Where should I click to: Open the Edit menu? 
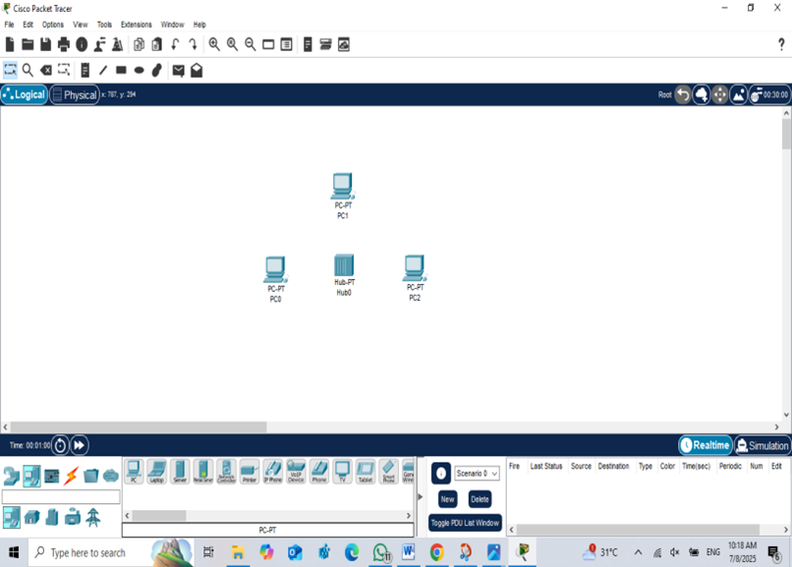point(28,25)
